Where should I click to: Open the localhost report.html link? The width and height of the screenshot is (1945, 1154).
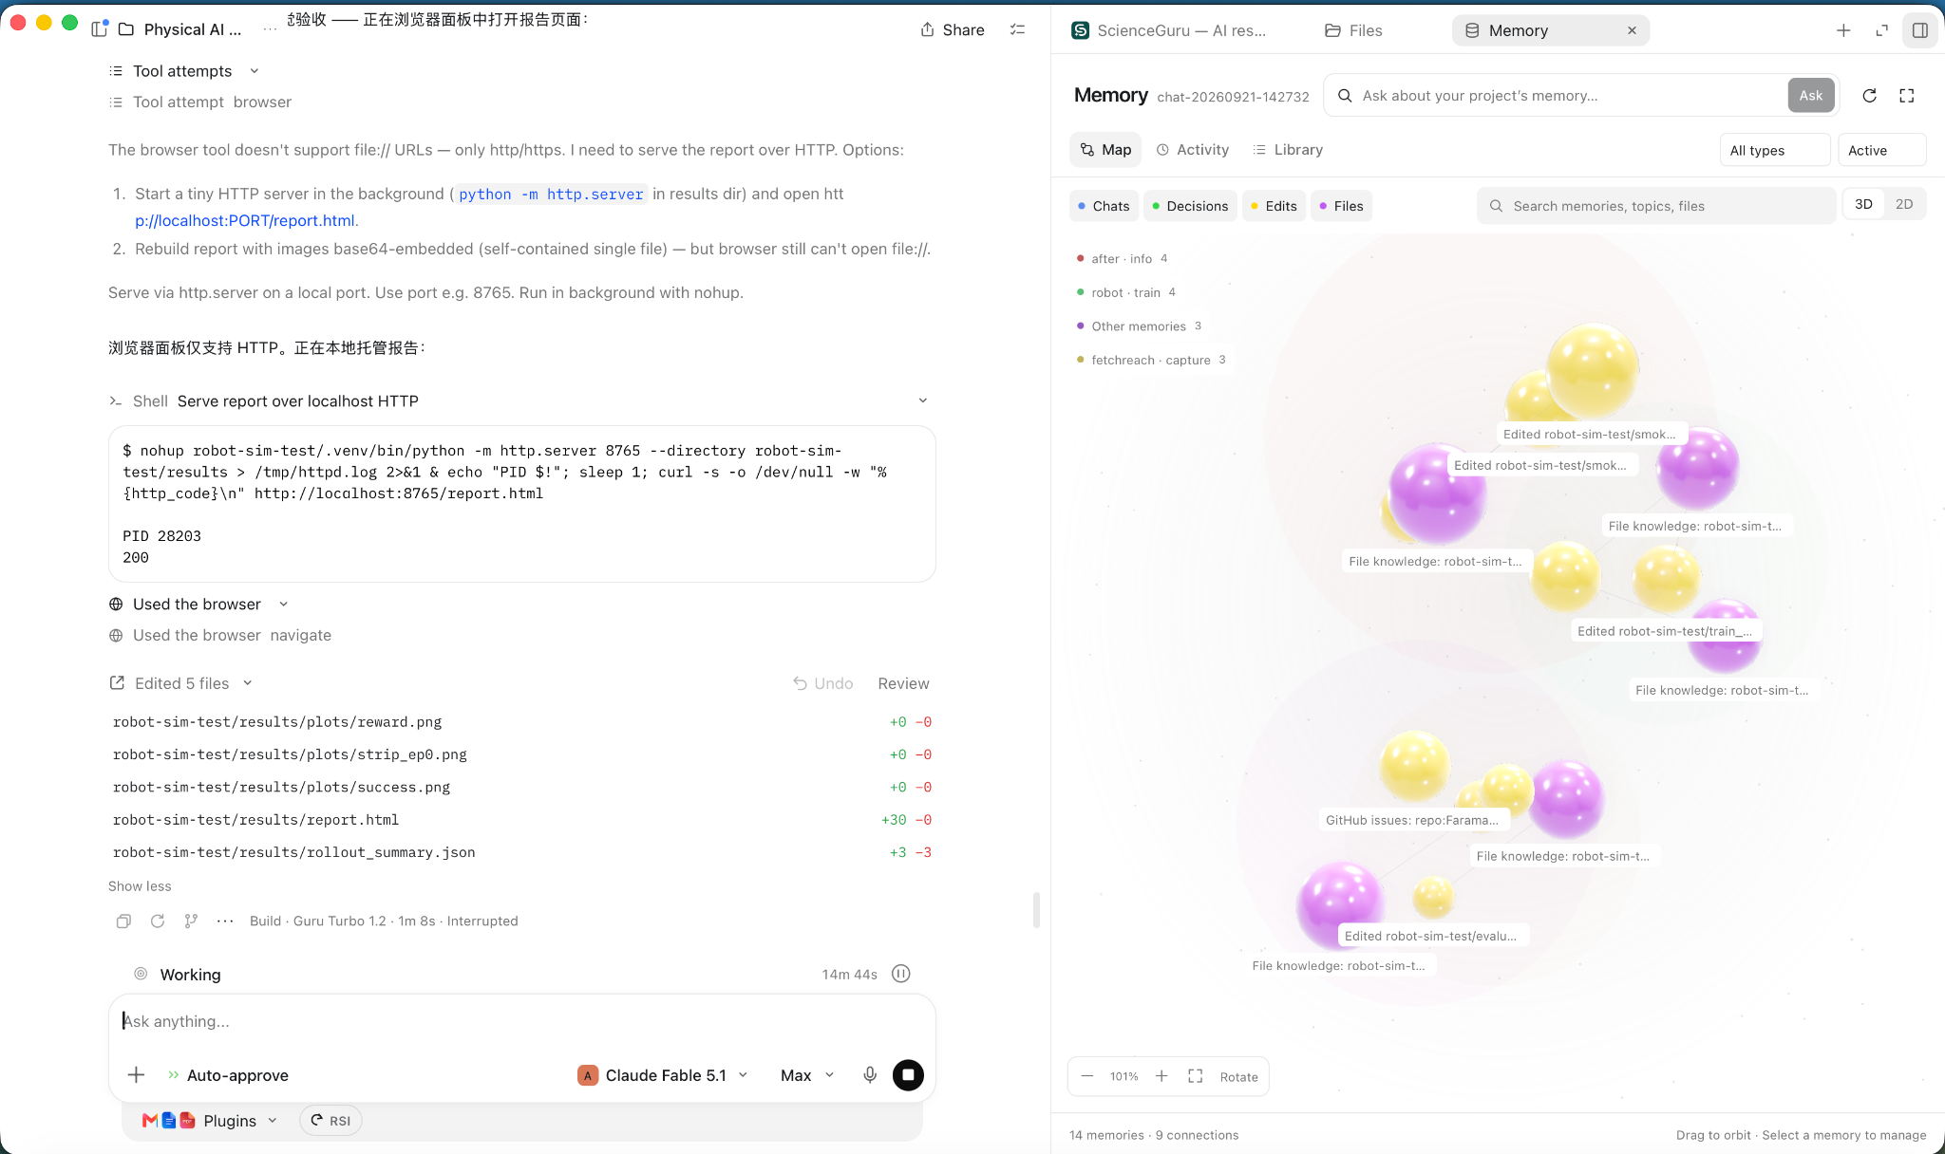coord(246,220)
